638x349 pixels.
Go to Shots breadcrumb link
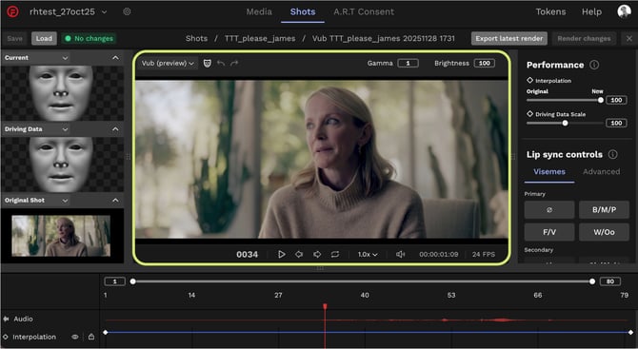click(196, 39)
